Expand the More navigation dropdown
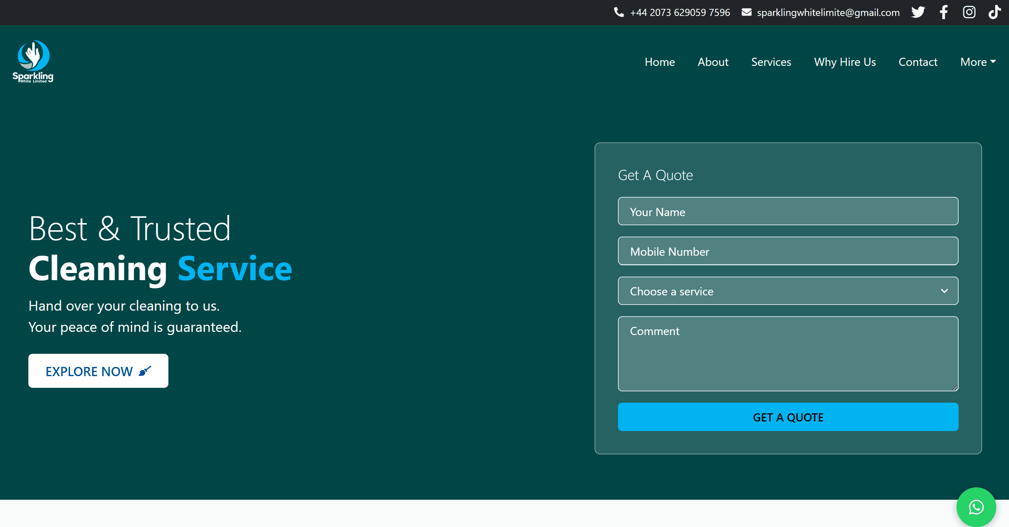Screen dimensions: 1009x527 (x=977, y=62)
